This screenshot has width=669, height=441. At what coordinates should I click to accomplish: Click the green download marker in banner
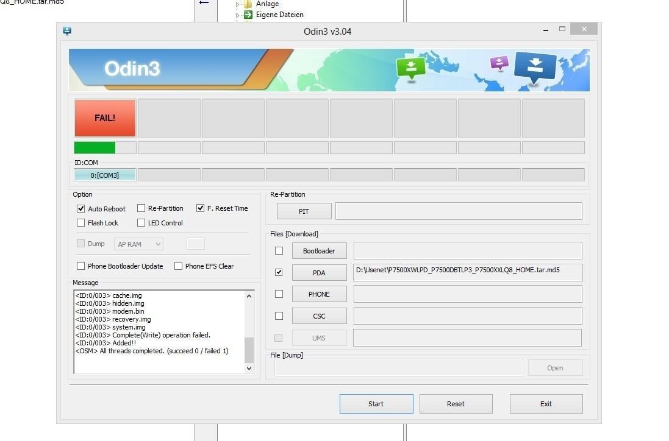411,68
